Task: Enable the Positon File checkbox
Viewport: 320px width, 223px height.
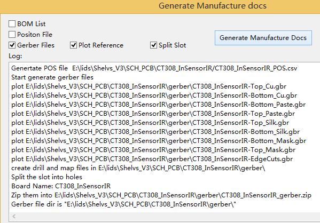Action: click(12, 35)
